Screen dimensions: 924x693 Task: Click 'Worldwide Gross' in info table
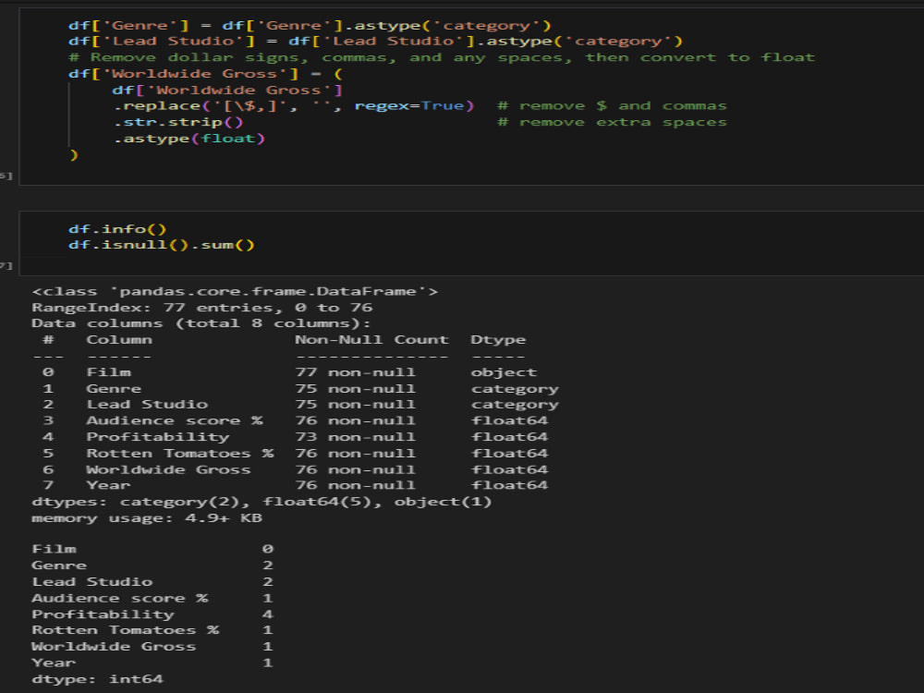point(168,469)
